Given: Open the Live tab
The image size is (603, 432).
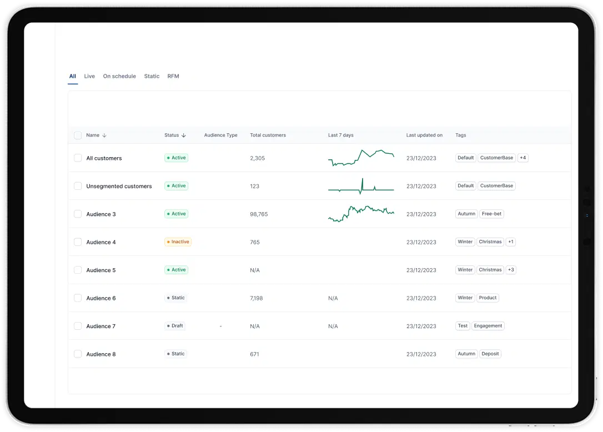Looking at the screenshot, I should pos(89,76).
